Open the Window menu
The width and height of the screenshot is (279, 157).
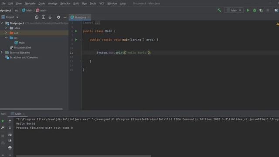click(112, 3)
